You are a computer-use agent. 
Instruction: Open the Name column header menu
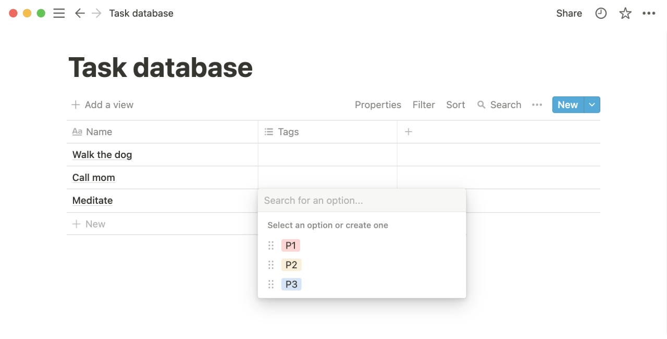click(x=99, y=132)
